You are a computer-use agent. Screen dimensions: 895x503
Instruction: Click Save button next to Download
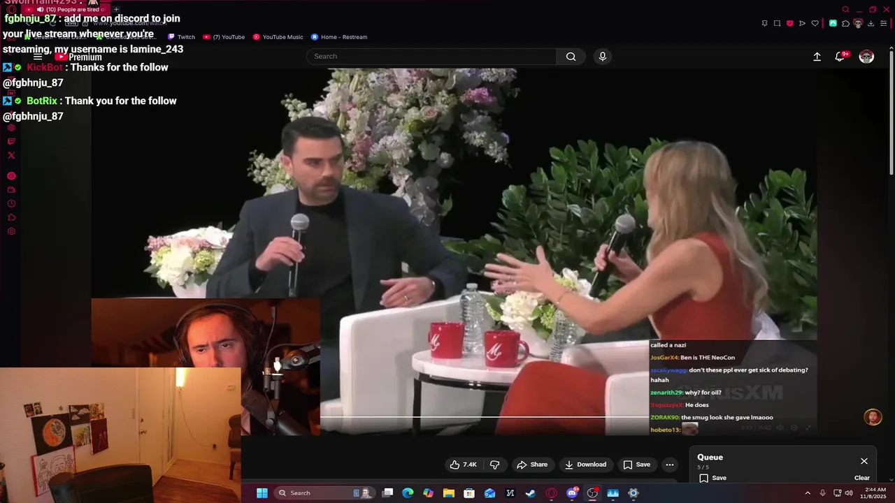[636, 465]
